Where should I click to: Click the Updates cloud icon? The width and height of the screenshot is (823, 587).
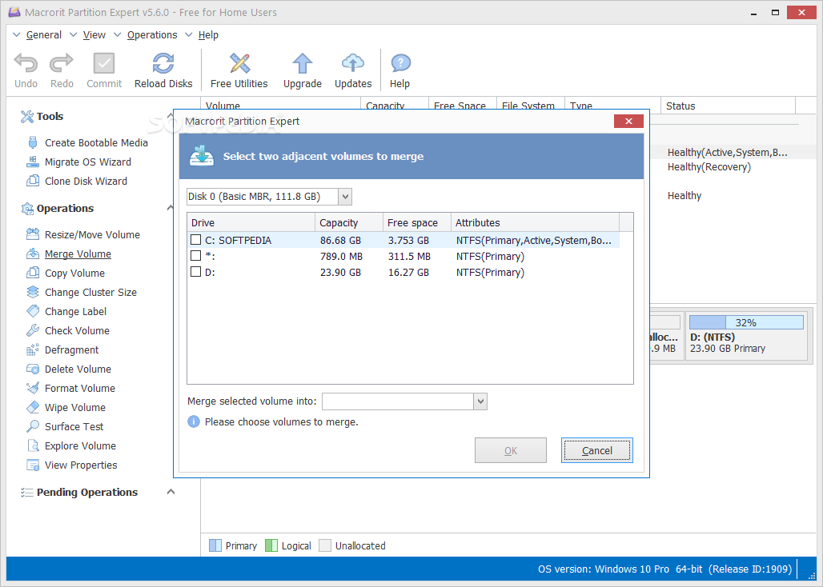[353, 63]
